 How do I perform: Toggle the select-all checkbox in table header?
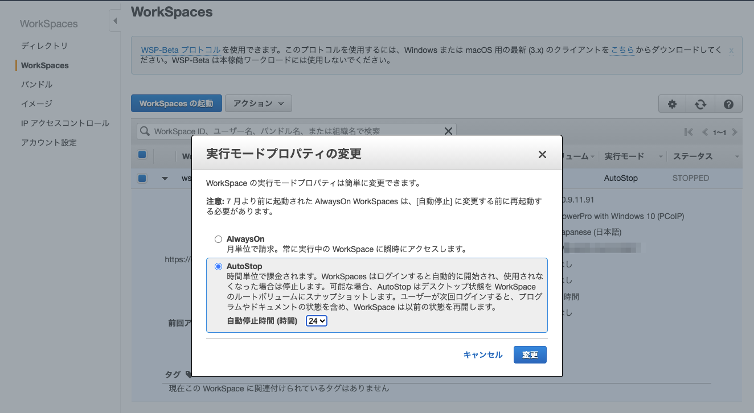point(142,155)
